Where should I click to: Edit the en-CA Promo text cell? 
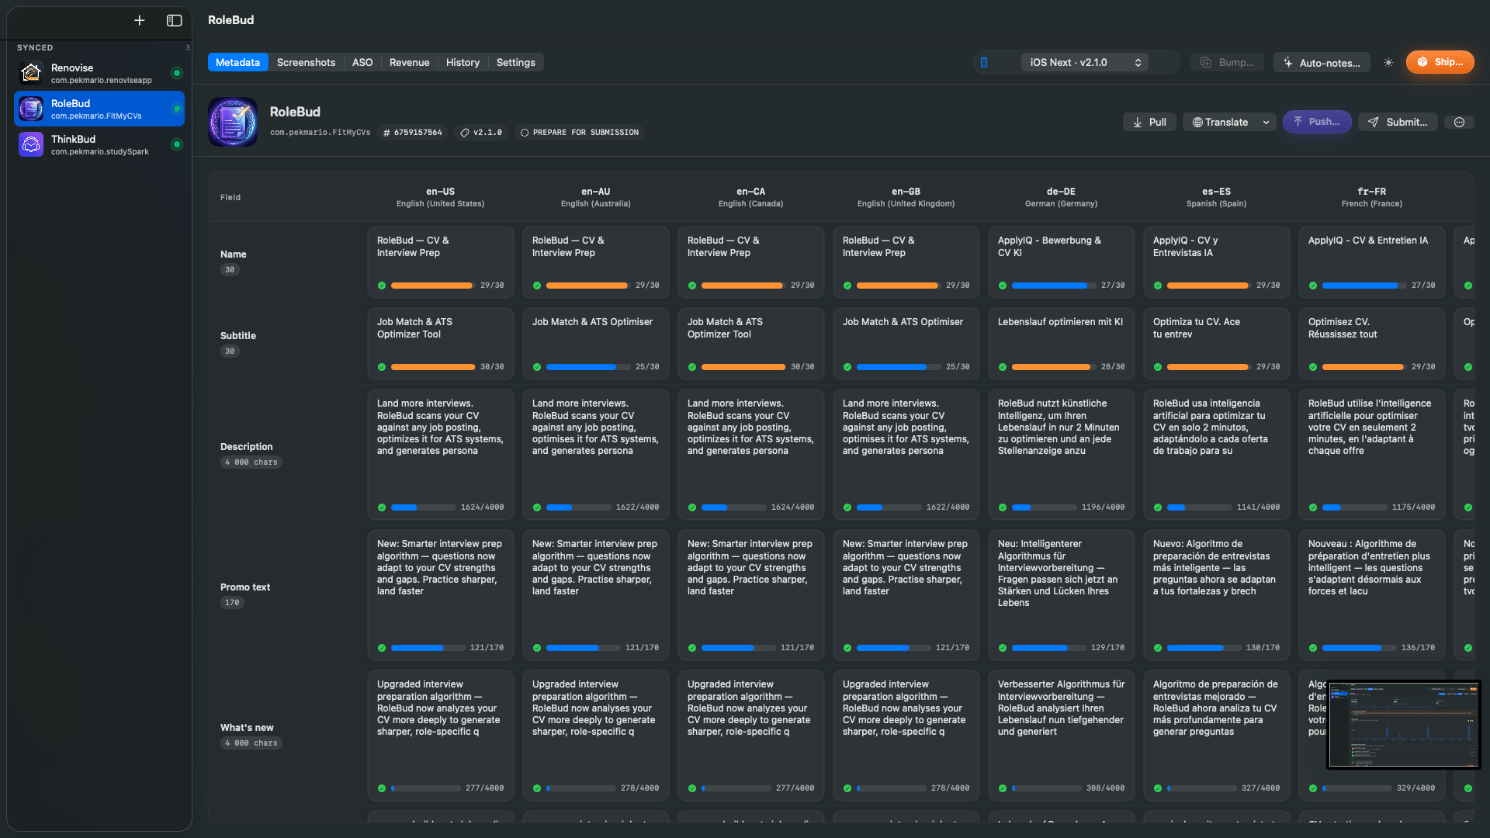coord(750,595)
